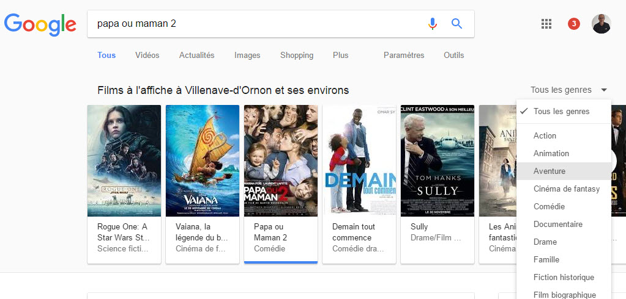Open the notifications badge showing 3
The image size is (626, 299).
click(x=574, y=24)
